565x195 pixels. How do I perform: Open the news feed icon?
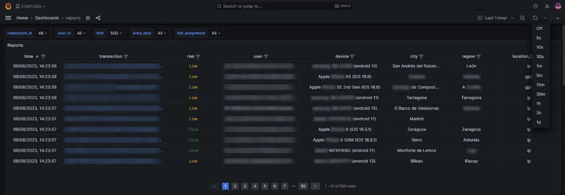(x=547, y=6)
